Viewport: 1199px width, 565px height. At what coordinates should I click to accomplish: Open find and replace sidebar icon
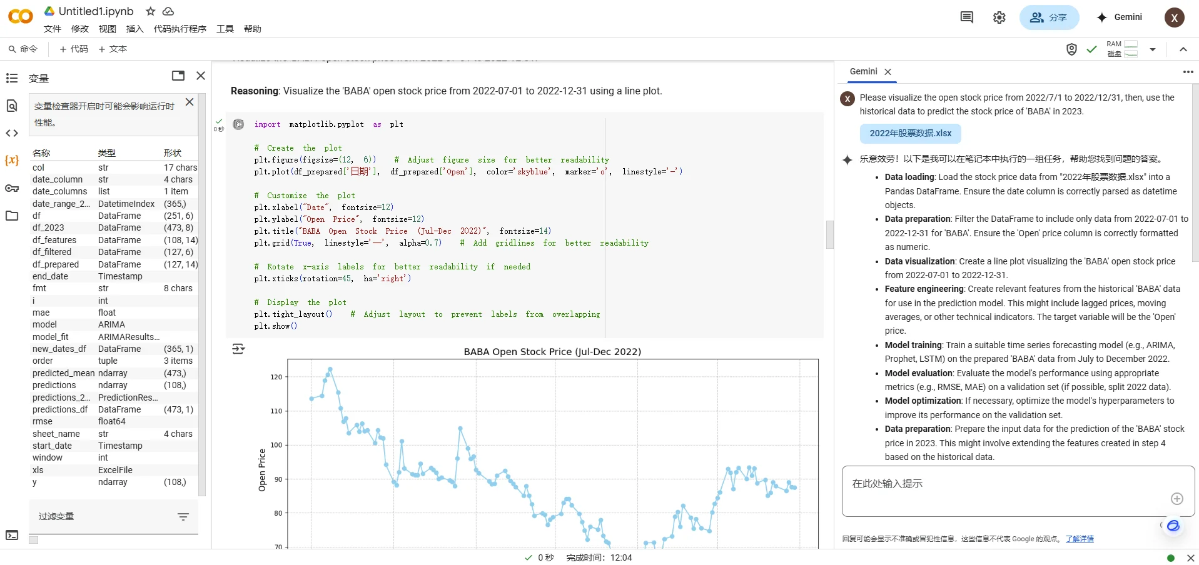point(12,106)
